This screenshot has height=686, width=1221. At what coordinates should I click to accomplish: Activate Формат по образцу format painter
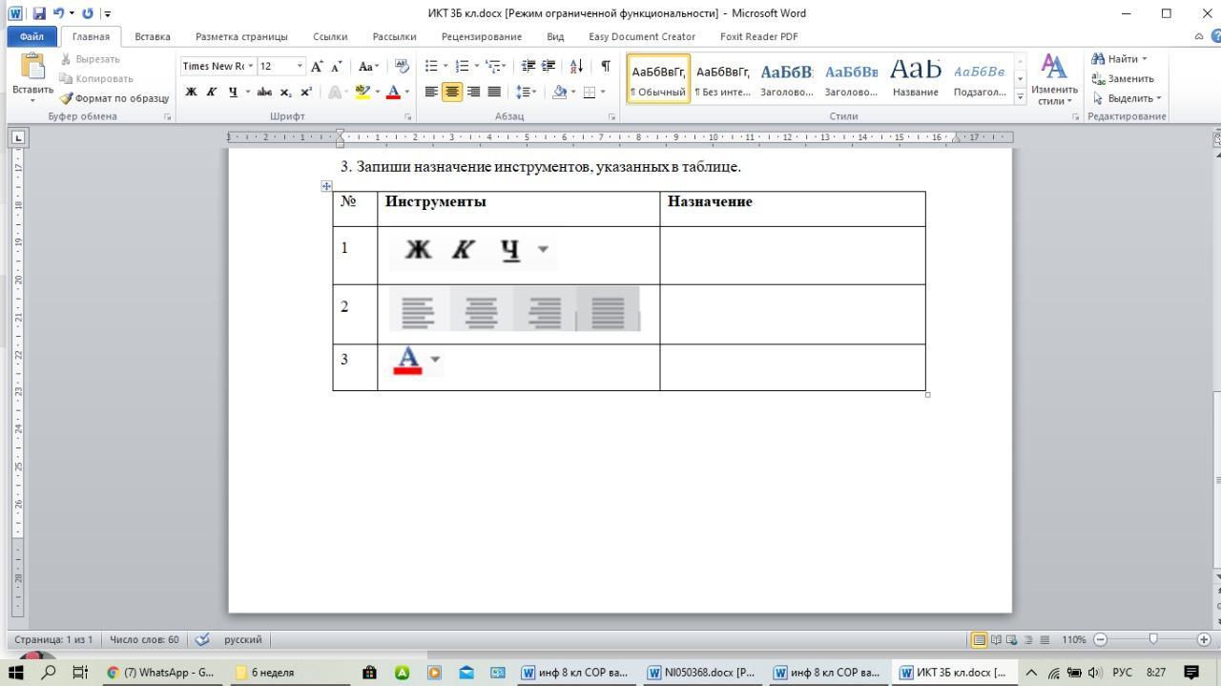[x=114, y=98]
